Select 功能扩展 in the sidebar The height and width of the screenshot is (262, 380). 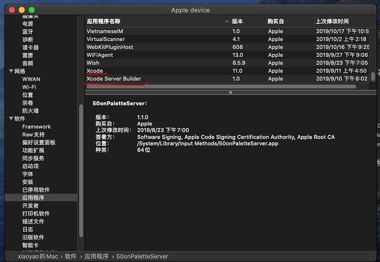33,150
